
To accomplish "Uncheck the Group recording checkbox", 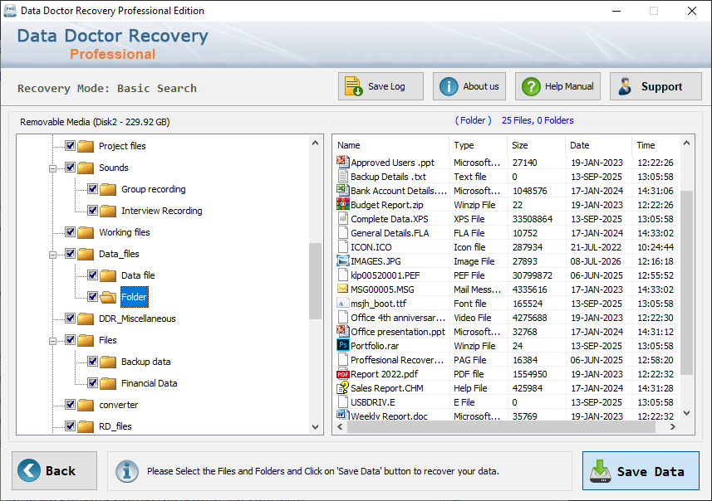I will point(92,188).
